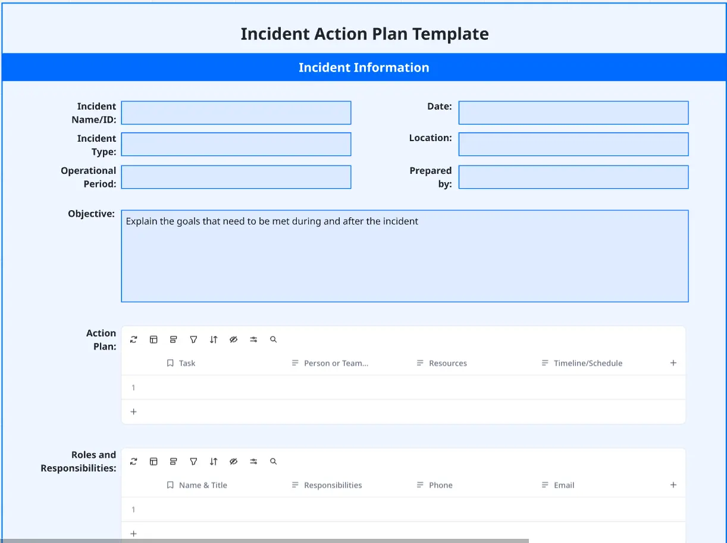Image resolution: width=727 pixels, height=543 pixels.
Task: Click row number 1 in the Action Plan table
Action: (x=133, y=387)
